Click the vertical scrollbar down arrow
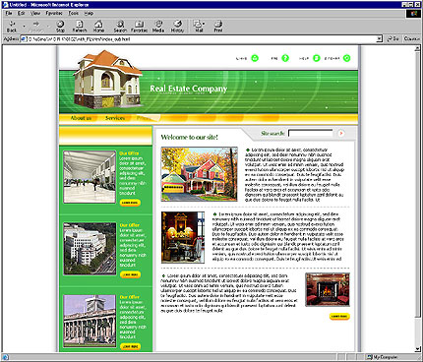Screen dimensions: 423x362 click(417, 349)
